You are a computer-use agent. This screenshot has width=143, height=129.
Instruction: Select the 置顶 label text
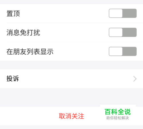[13, 13]
